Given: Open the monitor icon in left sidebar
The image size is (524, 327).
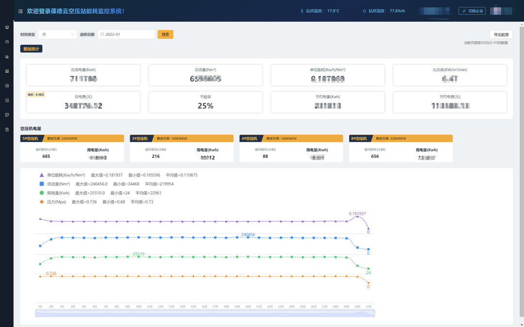Looking at the screenshot, I should coord(7,27).
